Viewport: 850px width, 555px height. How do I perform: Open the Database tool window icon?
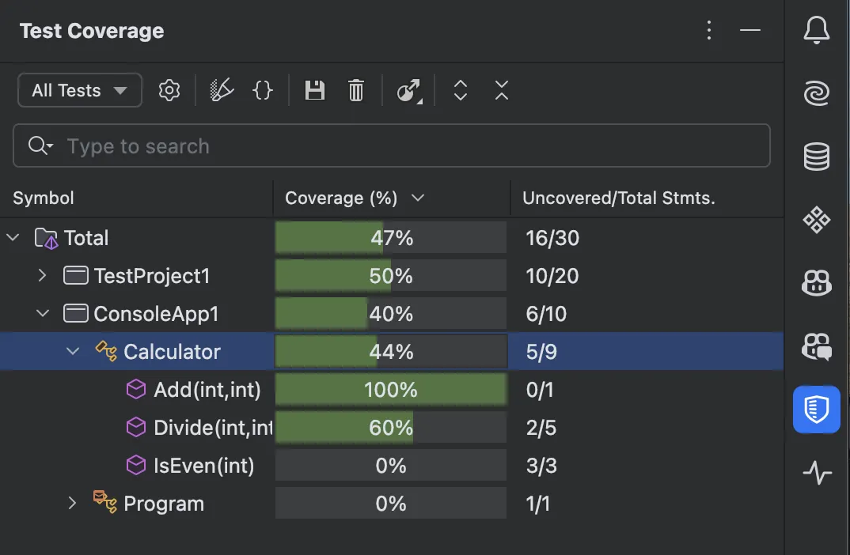tap(817, 157)
